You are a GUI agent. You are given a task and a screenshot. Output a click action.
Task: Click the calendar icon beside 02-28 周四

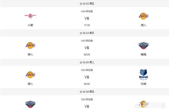(x=81, y=92)
